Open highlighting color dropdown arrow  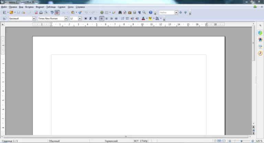(x=154, y=19)
